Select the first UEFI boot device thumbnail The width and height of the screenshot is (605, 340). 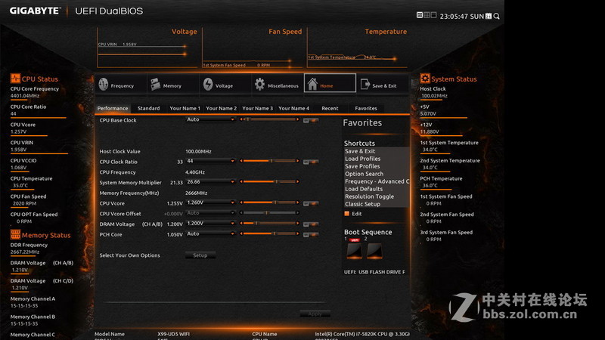354,251
